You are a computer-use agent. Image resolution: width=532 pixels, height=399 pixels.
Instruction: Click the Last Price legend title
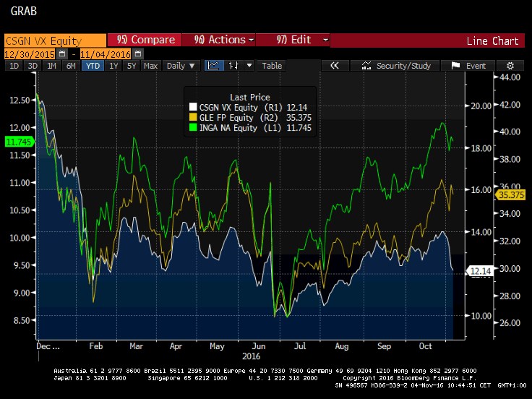tap(250, 97)
